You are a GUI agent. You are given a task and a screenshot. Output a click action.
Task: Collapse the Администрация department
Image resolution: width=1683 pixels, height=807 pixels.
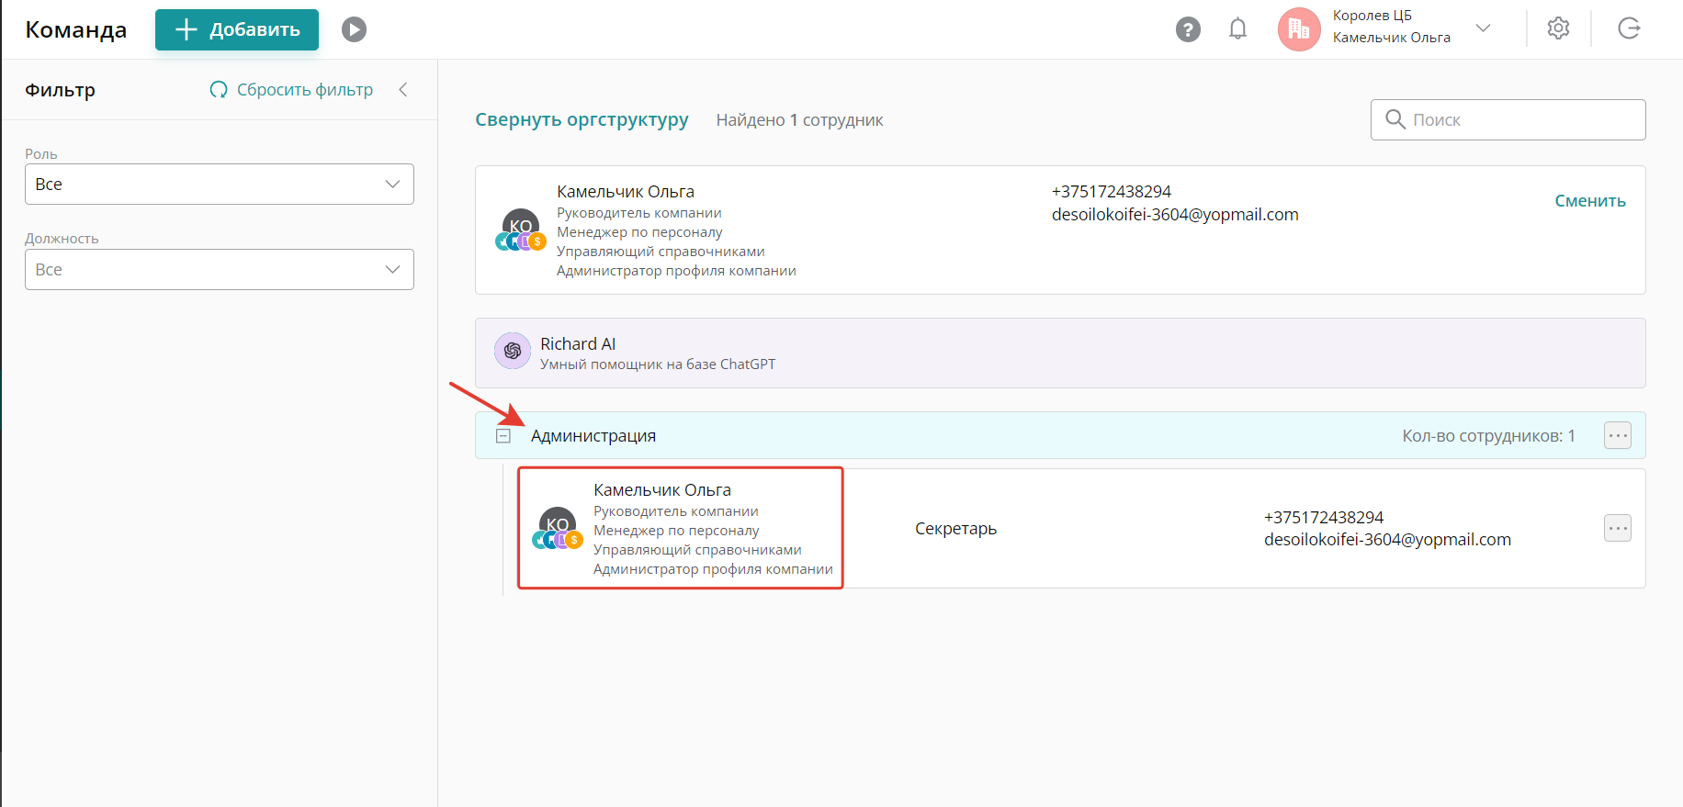[503, 436]
